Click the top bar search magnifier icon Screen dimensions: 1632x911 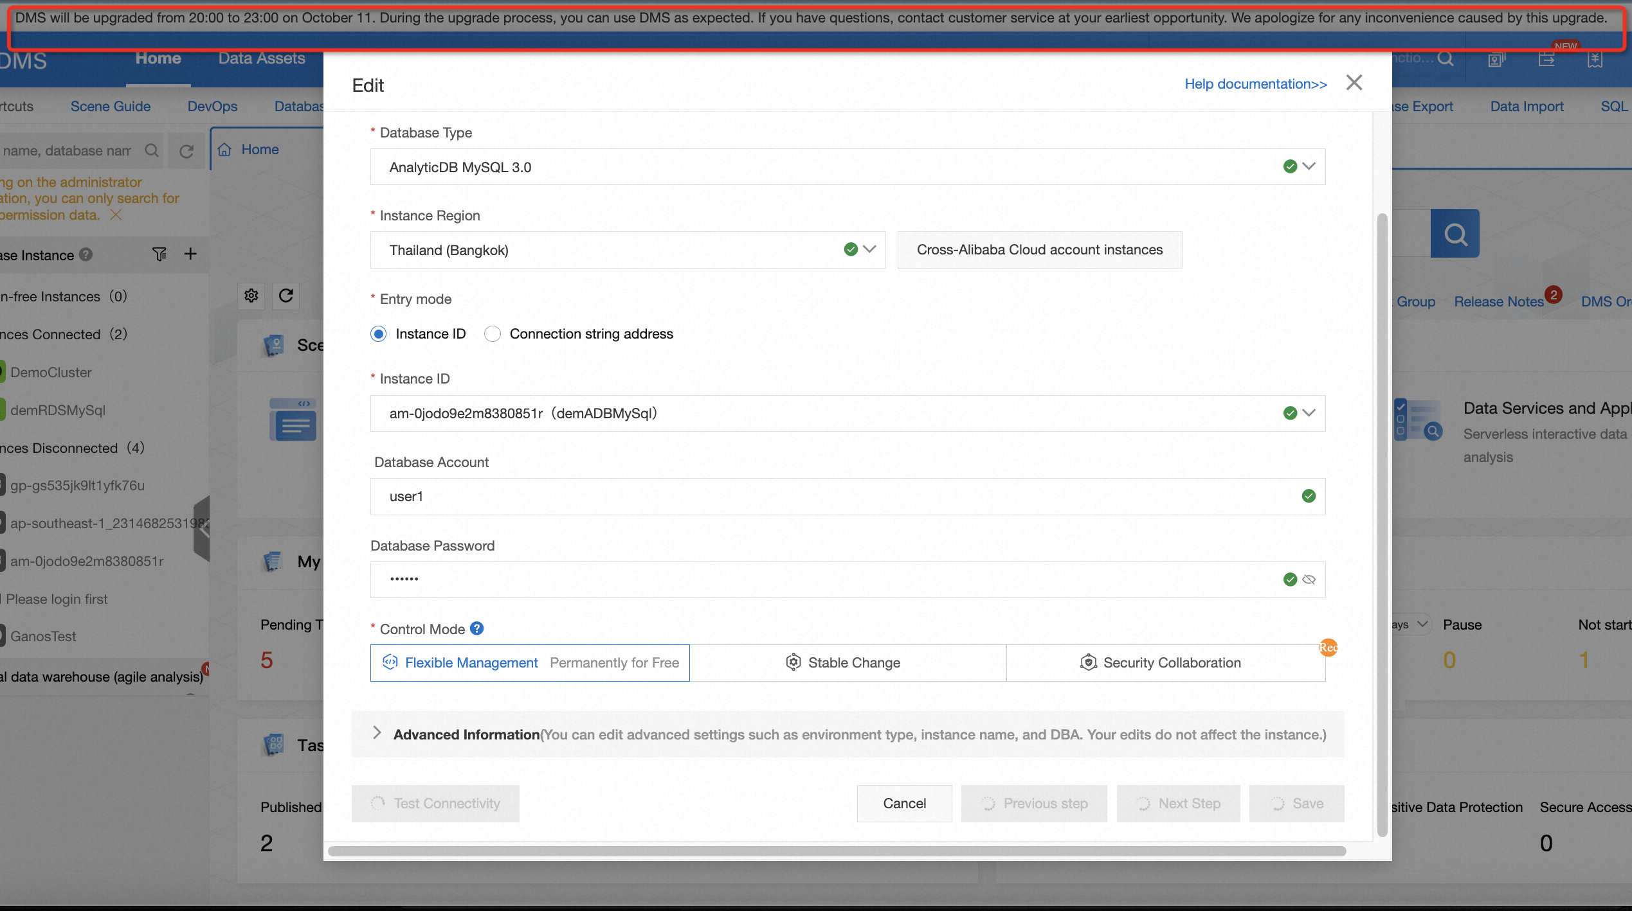click(x=1446, y=59)
